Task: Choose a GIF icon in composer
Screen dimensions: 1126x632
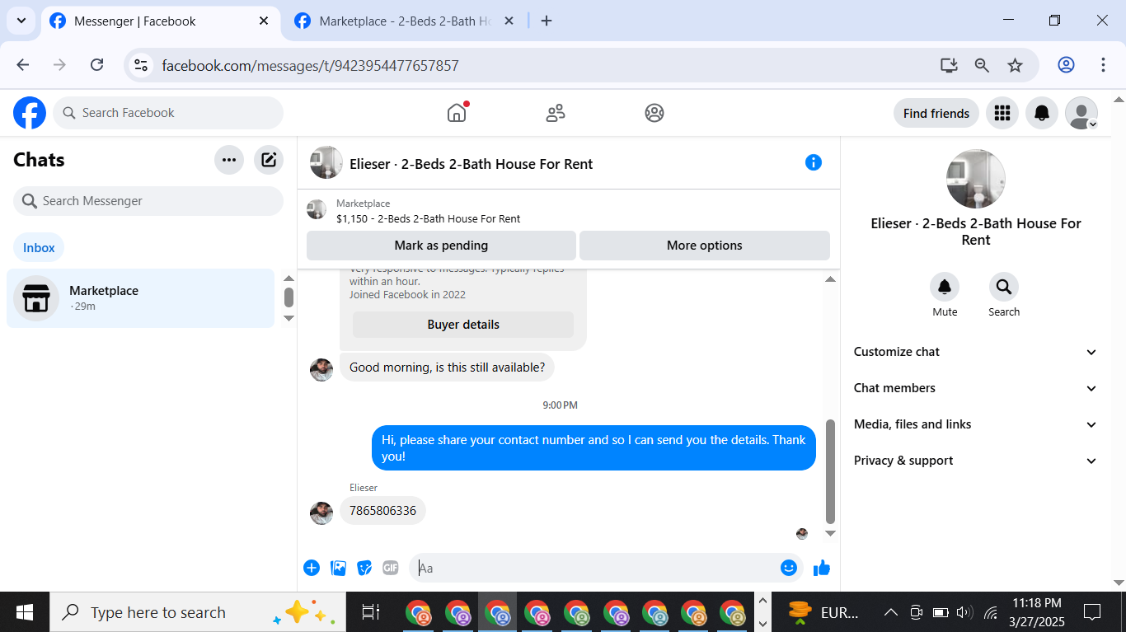Action: tap(391, 568)
